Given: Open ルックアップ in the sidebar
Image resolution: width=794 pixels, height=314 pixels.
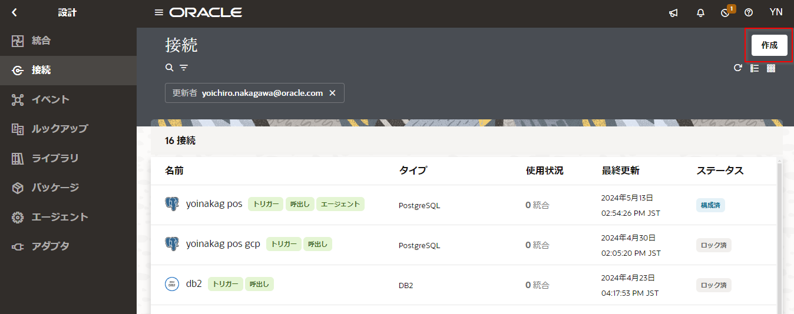Looking at the screenshot, I should (x=59, y=129).
